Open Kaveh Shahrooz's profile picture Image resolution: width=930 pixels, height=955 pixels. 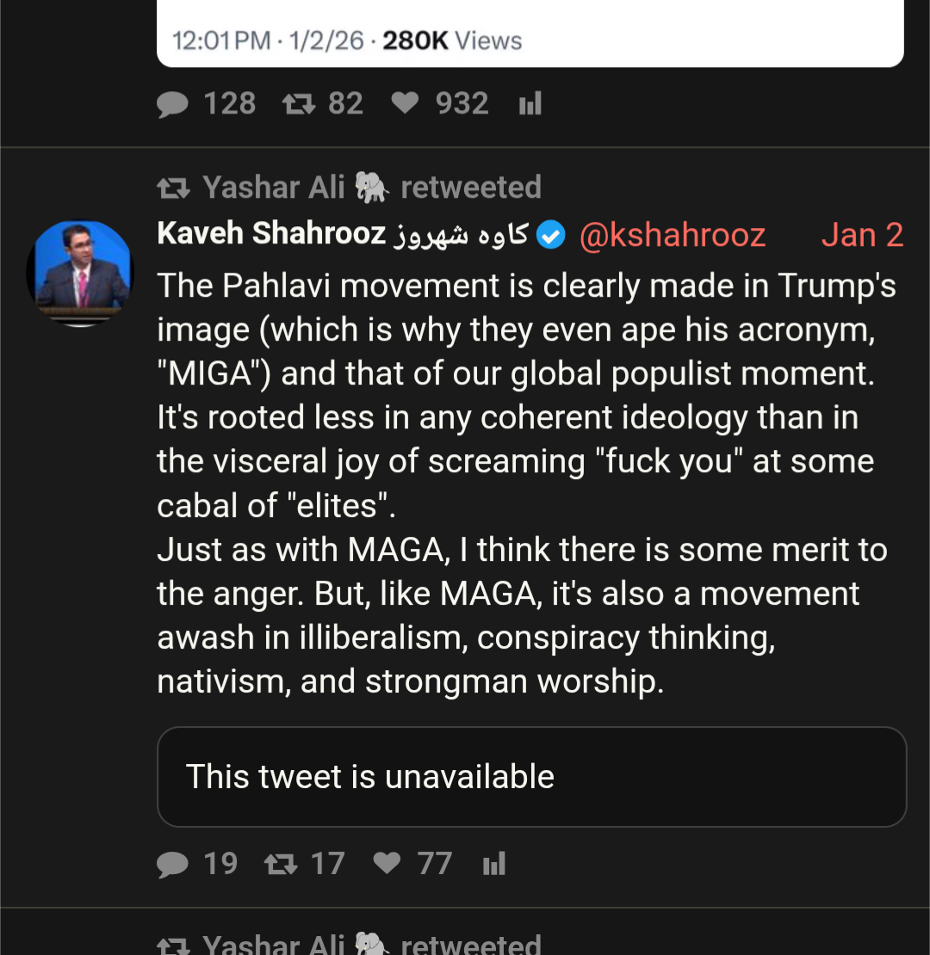[x=80, y=273]
